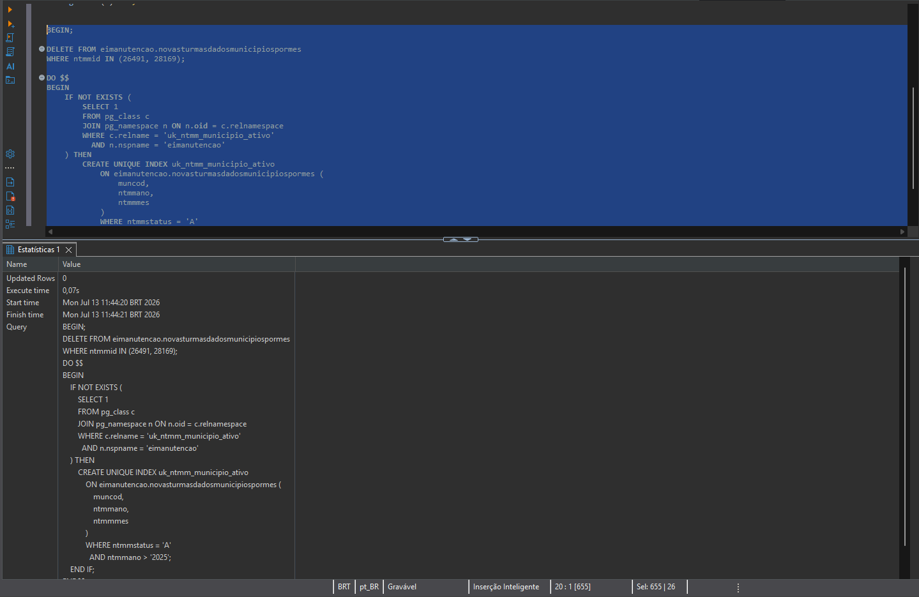Show more side toolbar options dots
919x597 pixels.
pyautogui.click(x=10, y=168)
